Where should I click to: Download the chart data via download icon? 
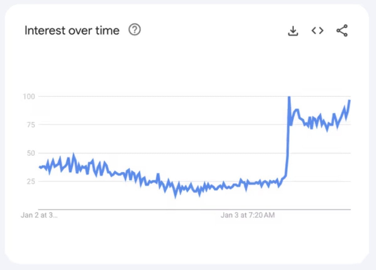pos(293,31)
